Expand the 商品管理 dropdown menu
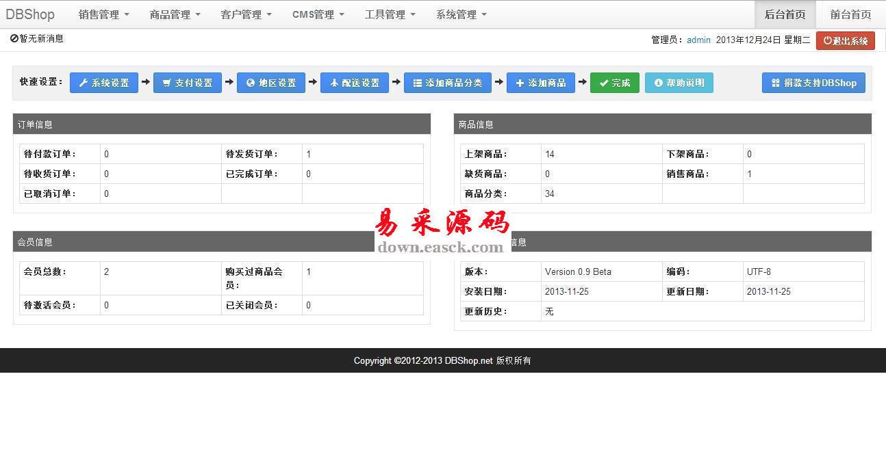The width and height of the screenshot is (886, 465). tap(175, 14)
